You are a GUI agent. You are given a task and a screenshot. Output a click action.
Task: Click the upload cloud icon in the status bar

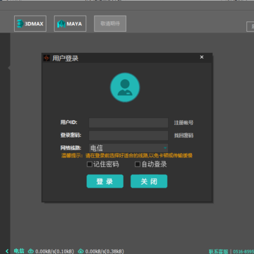tap(31, 251)
